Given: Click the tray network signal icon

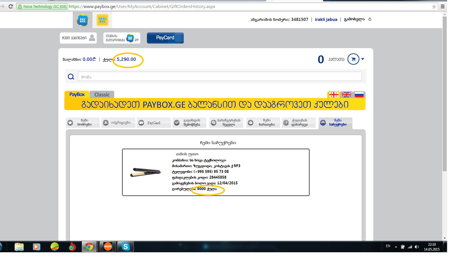Looking at the screenshot, I should (410, 247).
